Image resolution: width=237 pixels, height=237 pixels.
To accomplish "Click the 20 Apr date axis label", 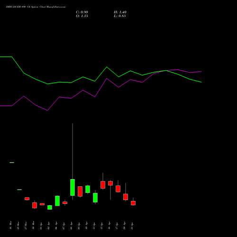I will point(125,226).
